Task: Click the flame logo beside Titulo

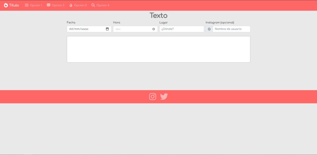Action: [x=6, y=5]
